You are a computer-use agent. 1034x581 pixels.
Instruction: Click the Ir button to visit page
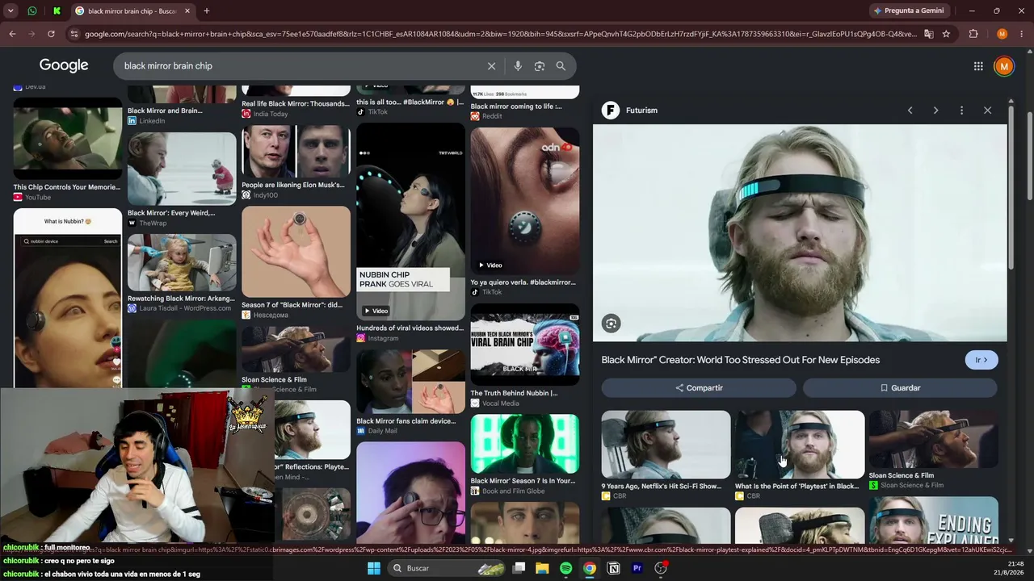[981, 360]
